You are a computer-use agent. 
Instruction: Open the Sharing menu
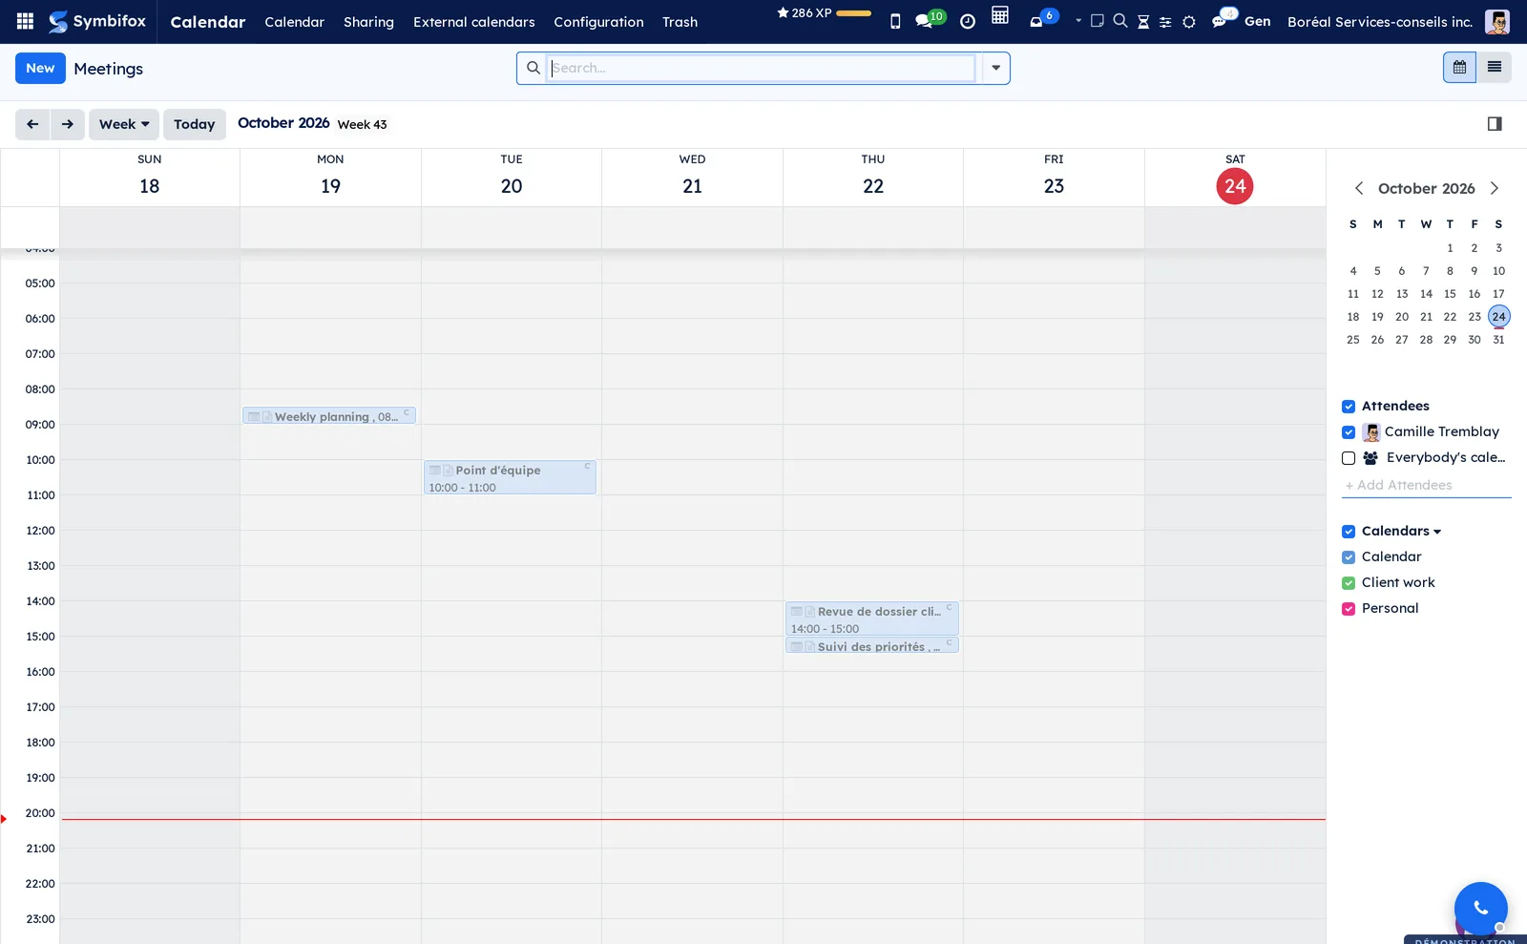[368, 22]
